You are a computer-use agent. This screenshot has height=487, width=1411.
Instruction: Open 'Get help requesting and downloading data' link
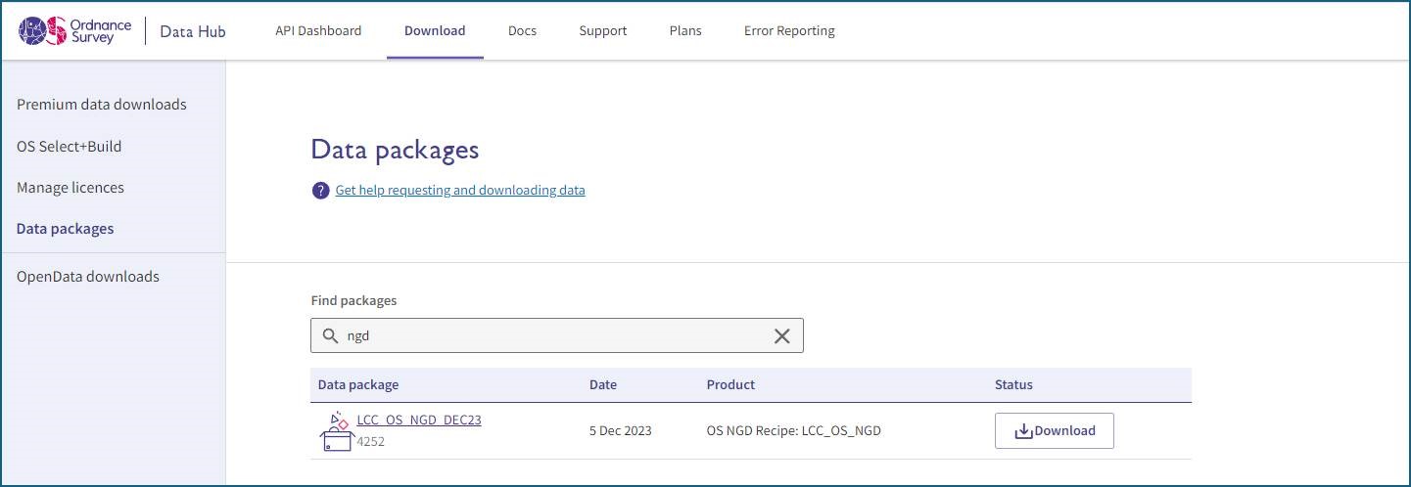pos(460,190)
